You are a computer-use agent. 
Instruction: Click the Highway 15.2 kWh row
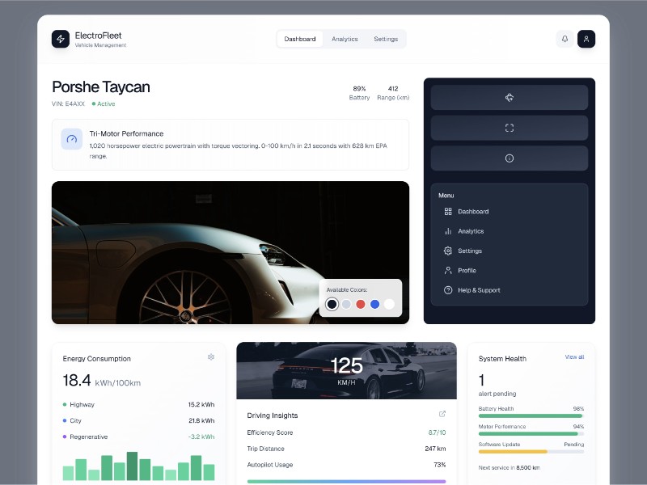coord(138,405)
